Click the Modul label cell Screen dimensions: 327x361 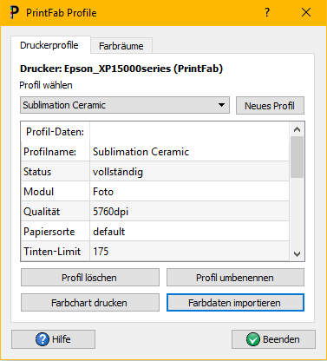56,192
